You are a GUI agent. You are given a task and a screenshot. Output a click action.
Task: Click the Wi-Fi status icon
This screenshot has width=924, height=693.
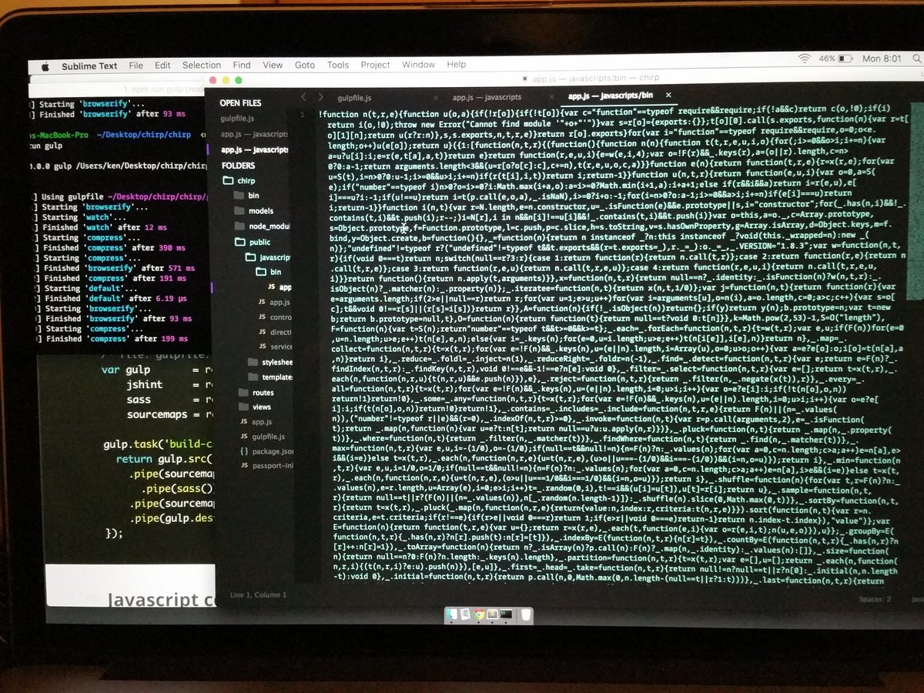[x=805, y=59]
